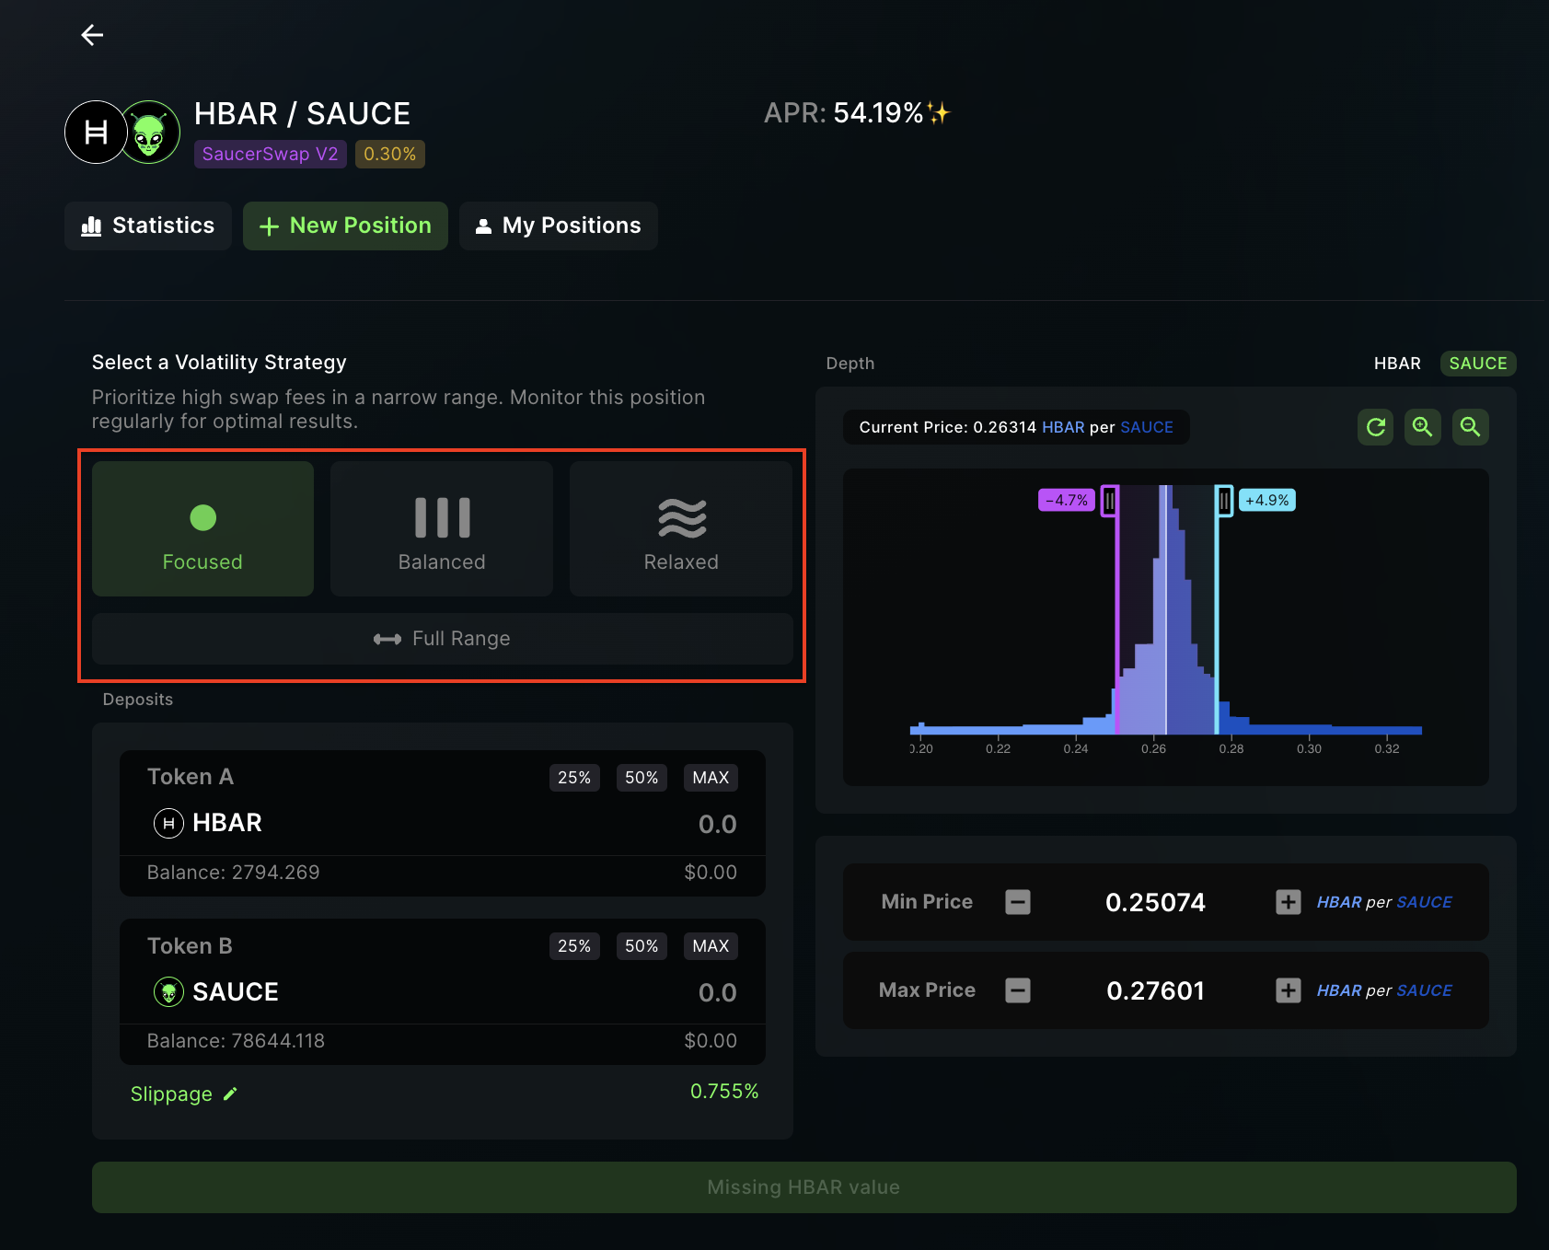1549x1250 pixels.
Task: Set Token A HBAR deposit to MAX
Action: (711, 778)
